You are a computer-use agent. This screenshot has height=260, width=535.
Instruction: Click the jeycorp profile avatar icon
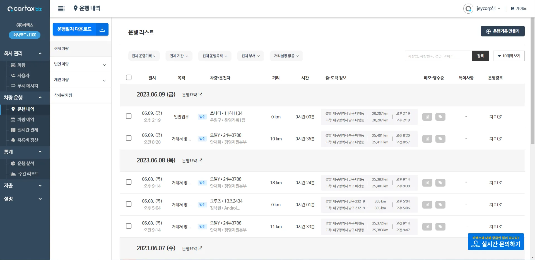(468, 9)
